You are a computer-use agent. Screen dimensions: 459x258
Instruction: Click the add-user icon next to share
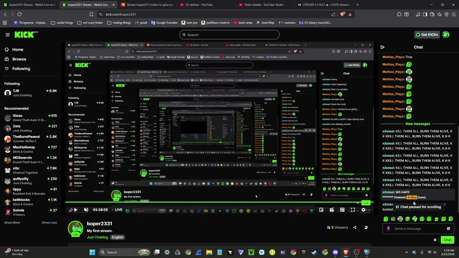point(366,228)
